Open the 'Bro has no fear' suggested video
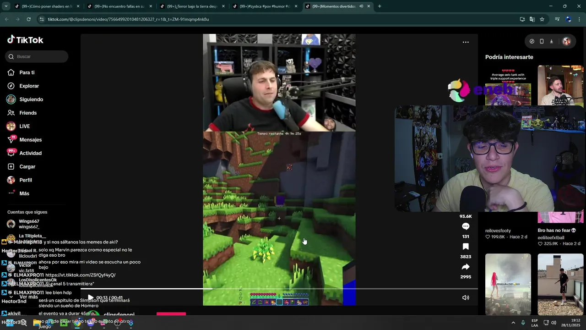Image resolution: width=586 pixels, height=330 pixels. point(560,217)
